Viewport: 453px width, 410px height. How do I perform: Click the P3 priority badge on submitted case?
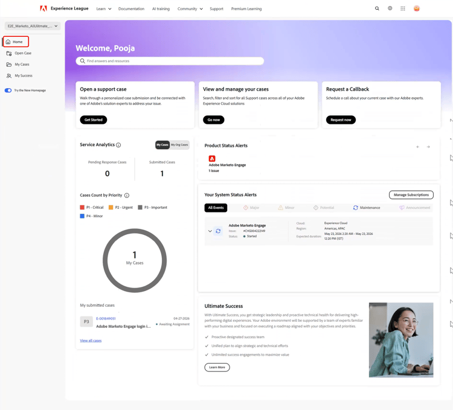click(86, 322)
